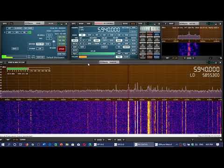
Task: Select FM demodulation mode
Action: click(x=97, y=35)
